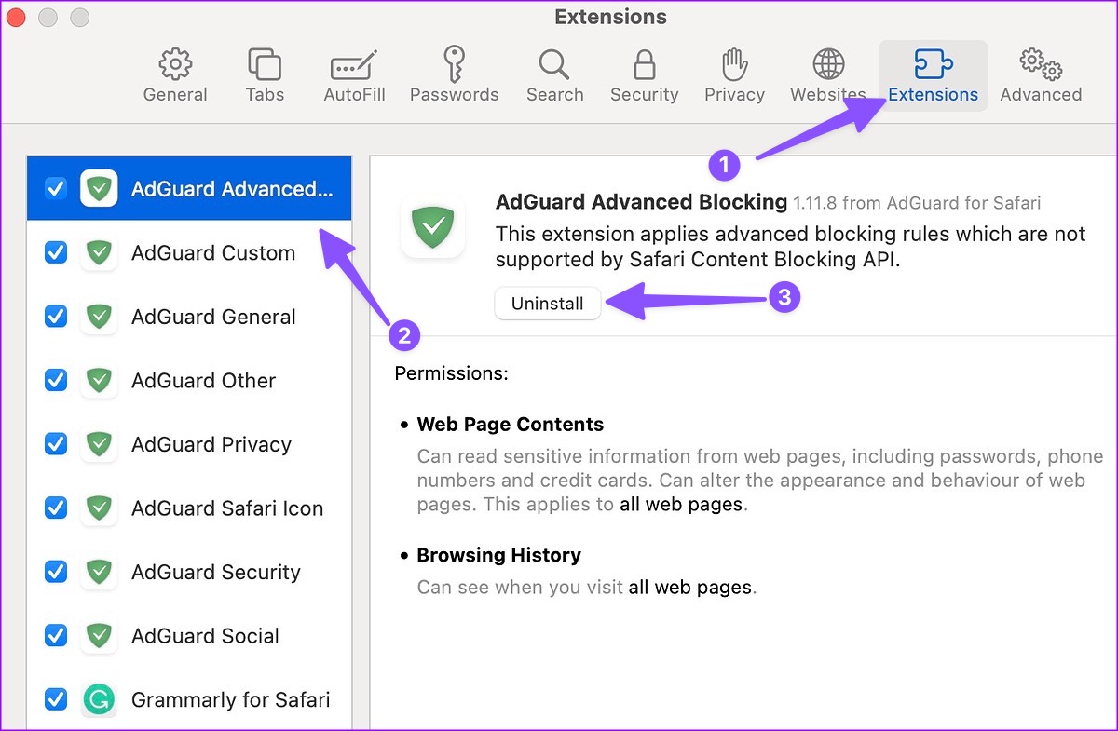Disable the AdGuard Custom checkbox
This screenshot has width=1118, height=731.
[56, 253]
